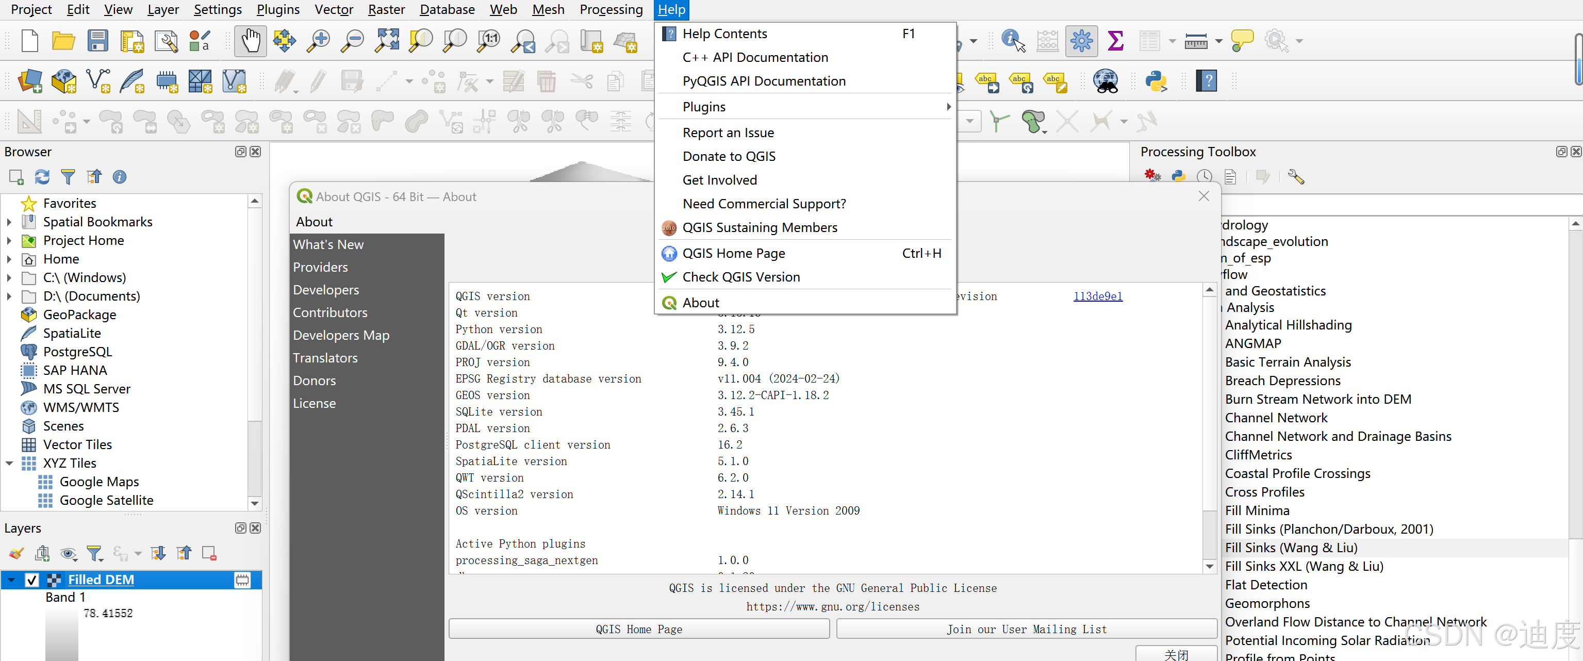Switch to the Developers tab
1583x661 pixels.
click(x=326, y=290)
